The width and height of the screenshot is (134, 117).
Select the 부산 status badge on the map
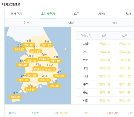click(54, 86)
